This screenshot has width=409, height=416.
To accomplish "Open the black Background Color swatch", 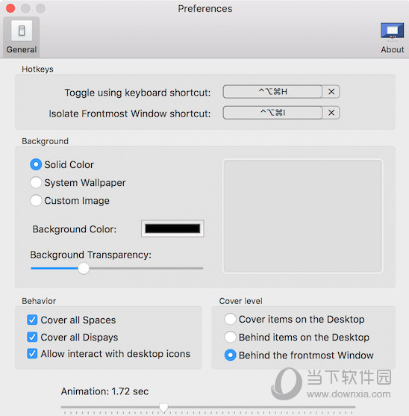I will pos(172,229).
